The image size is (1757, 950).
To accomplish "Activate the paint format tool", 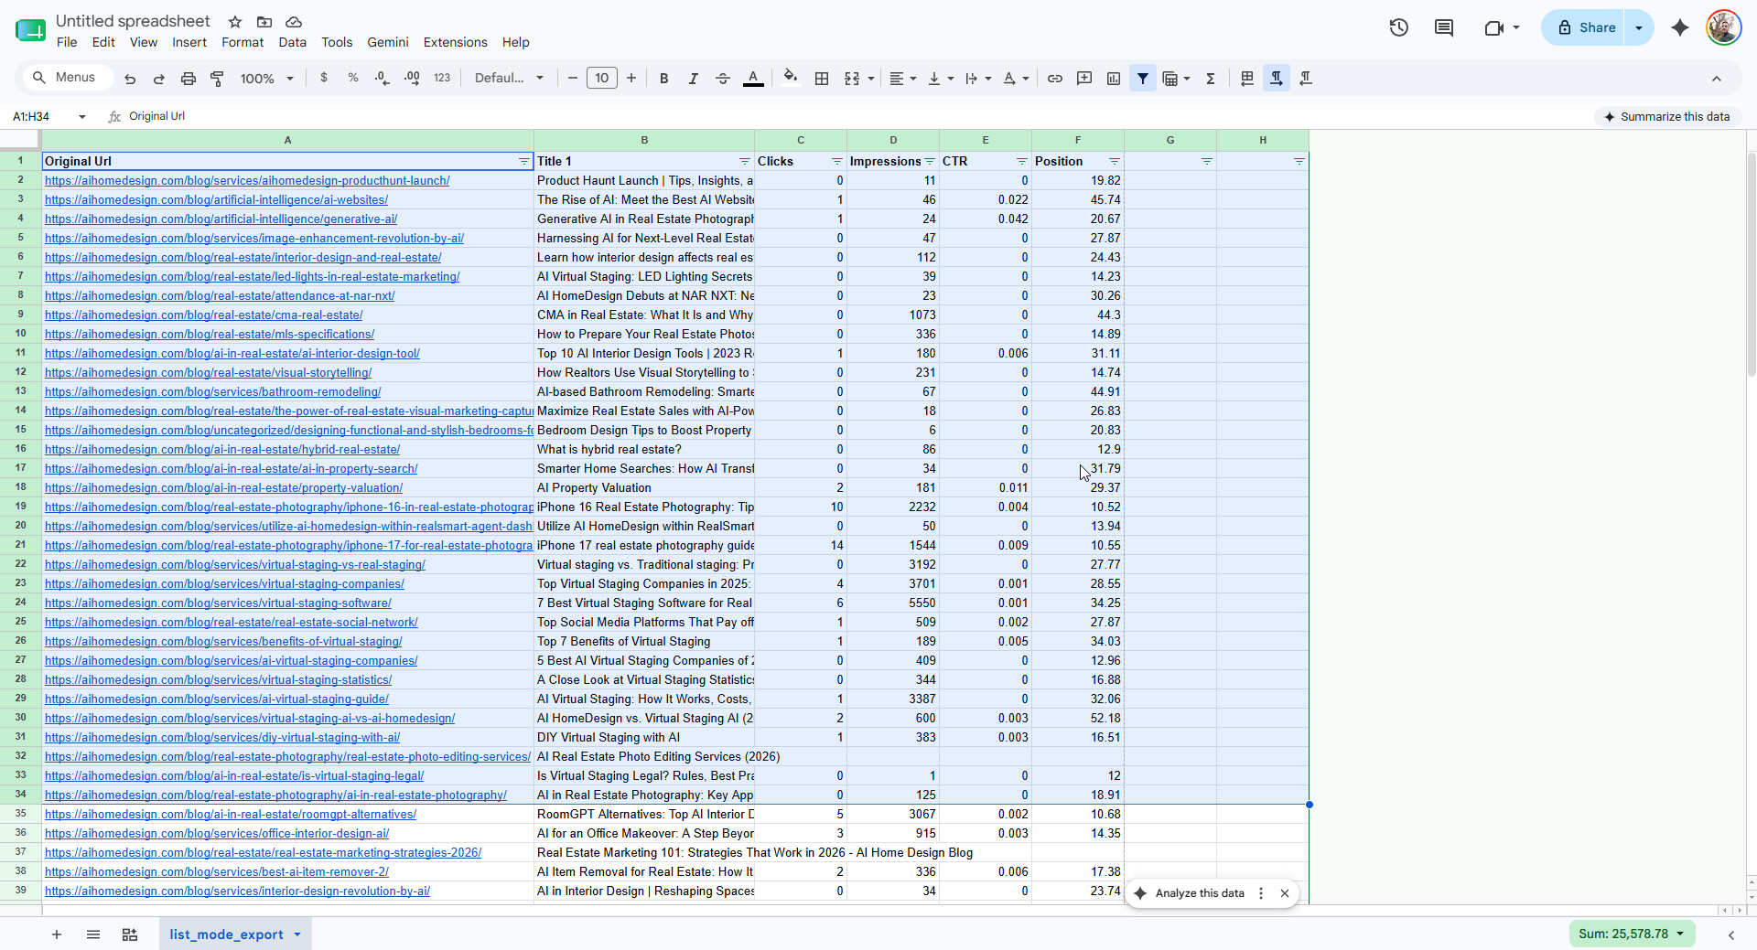I will [x=217, y=79].
